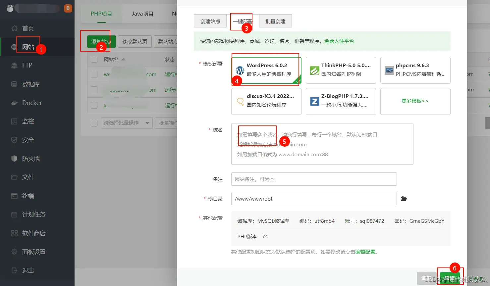
Task: Click the 备注 remarks input field
Action: (x=314, y=179)
